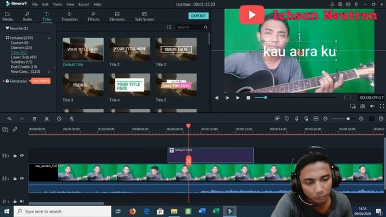Select the Title 4 thumbnail
386x217 pixels.
click(130, 85)
